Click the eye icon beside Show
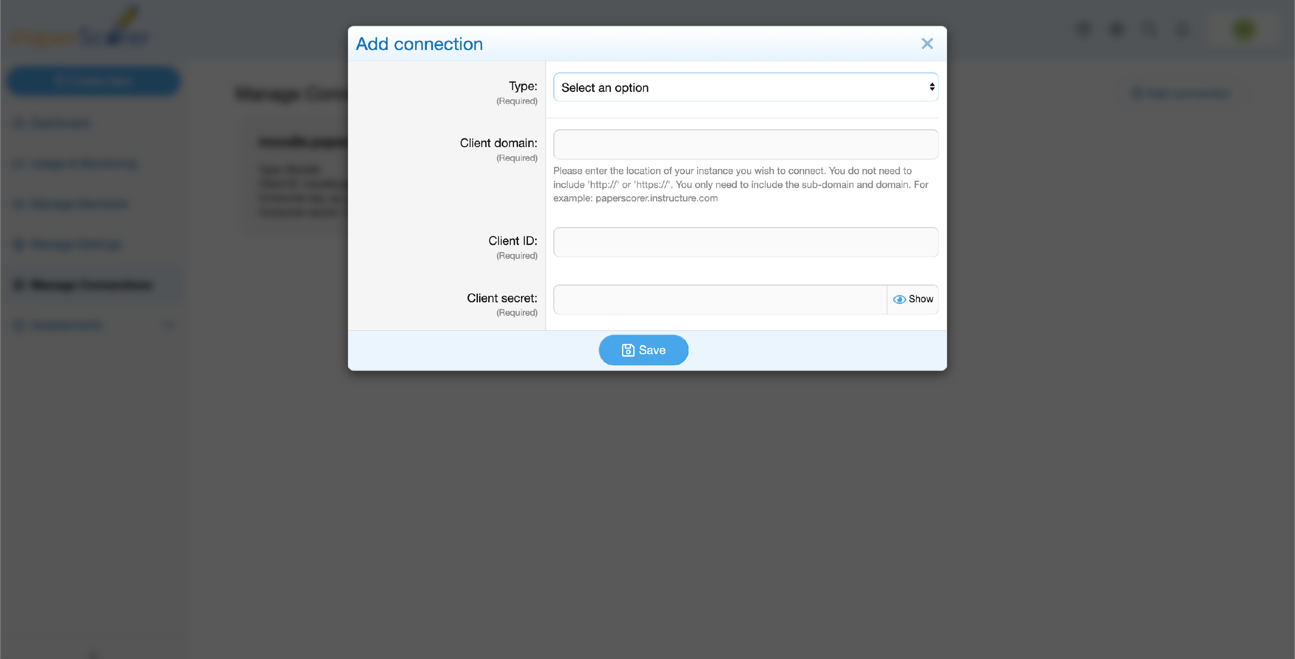The image size is (1295, 659). (x=899, y=299)
